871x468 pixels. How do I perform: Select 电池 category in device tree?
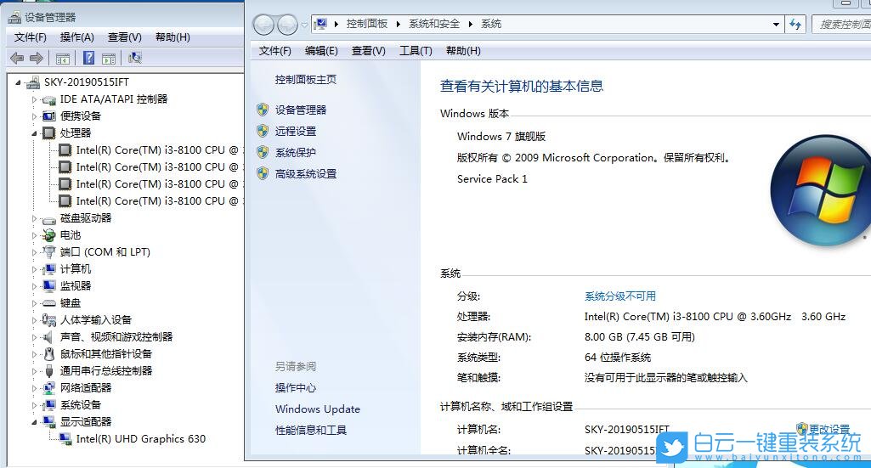point(71,234)
